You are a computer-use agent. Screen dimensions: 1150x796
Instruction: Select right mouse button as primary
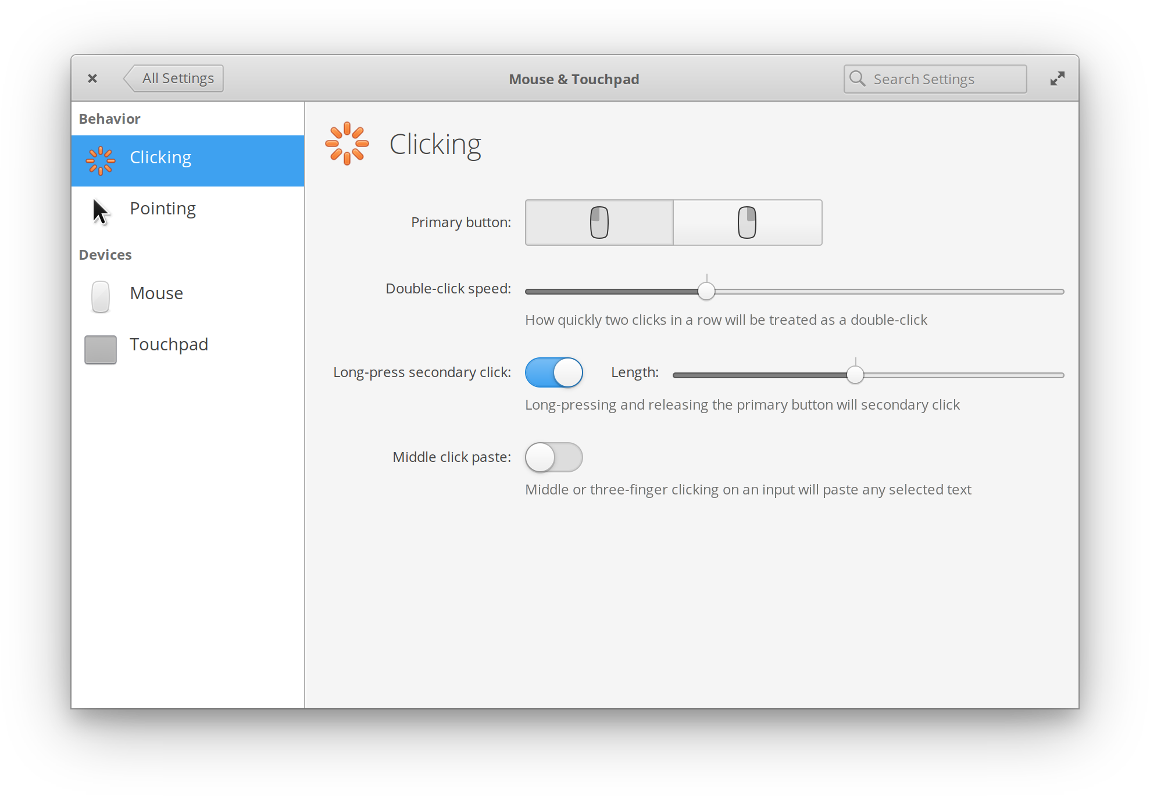[747, 223]
